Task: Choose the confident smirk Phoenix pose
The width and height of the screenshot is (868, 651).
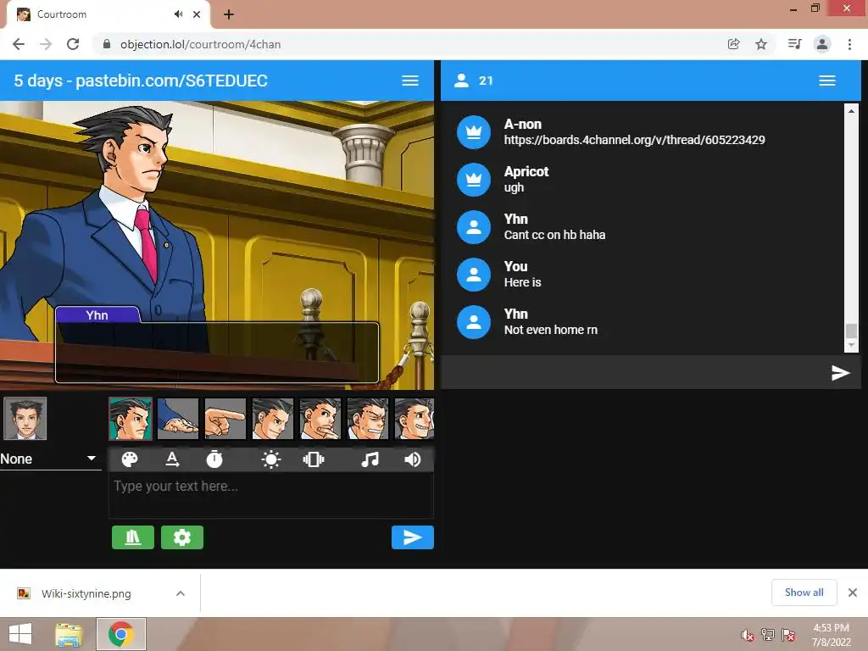Action: pyautogui.click(x=273, y=419)
